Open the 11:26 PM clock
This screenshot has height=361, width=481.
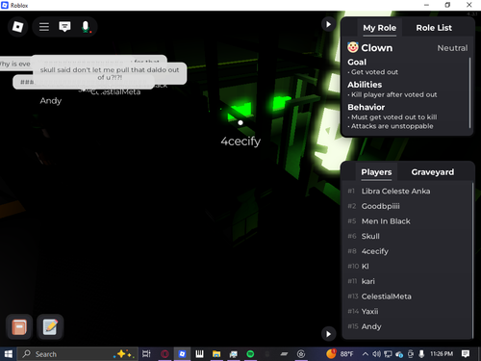(442, 354)
